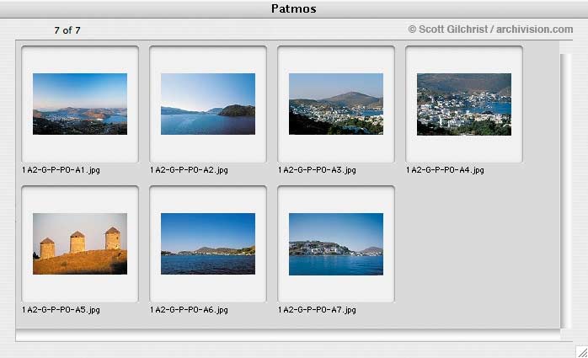The height and width of the screenshot is (358, 588).
Task: Select the 1A2-G-P-PO-A2.jpg sea thumbnail
Action: (x=208, y=104)
